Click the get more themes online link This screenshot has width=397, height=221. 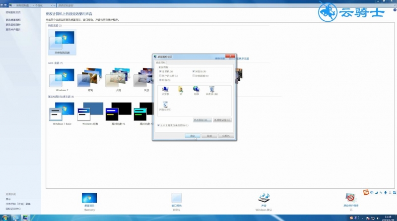coord(243,58)
